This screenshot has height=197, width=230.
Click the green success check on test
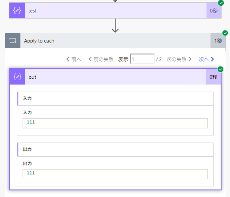point(221,3)
